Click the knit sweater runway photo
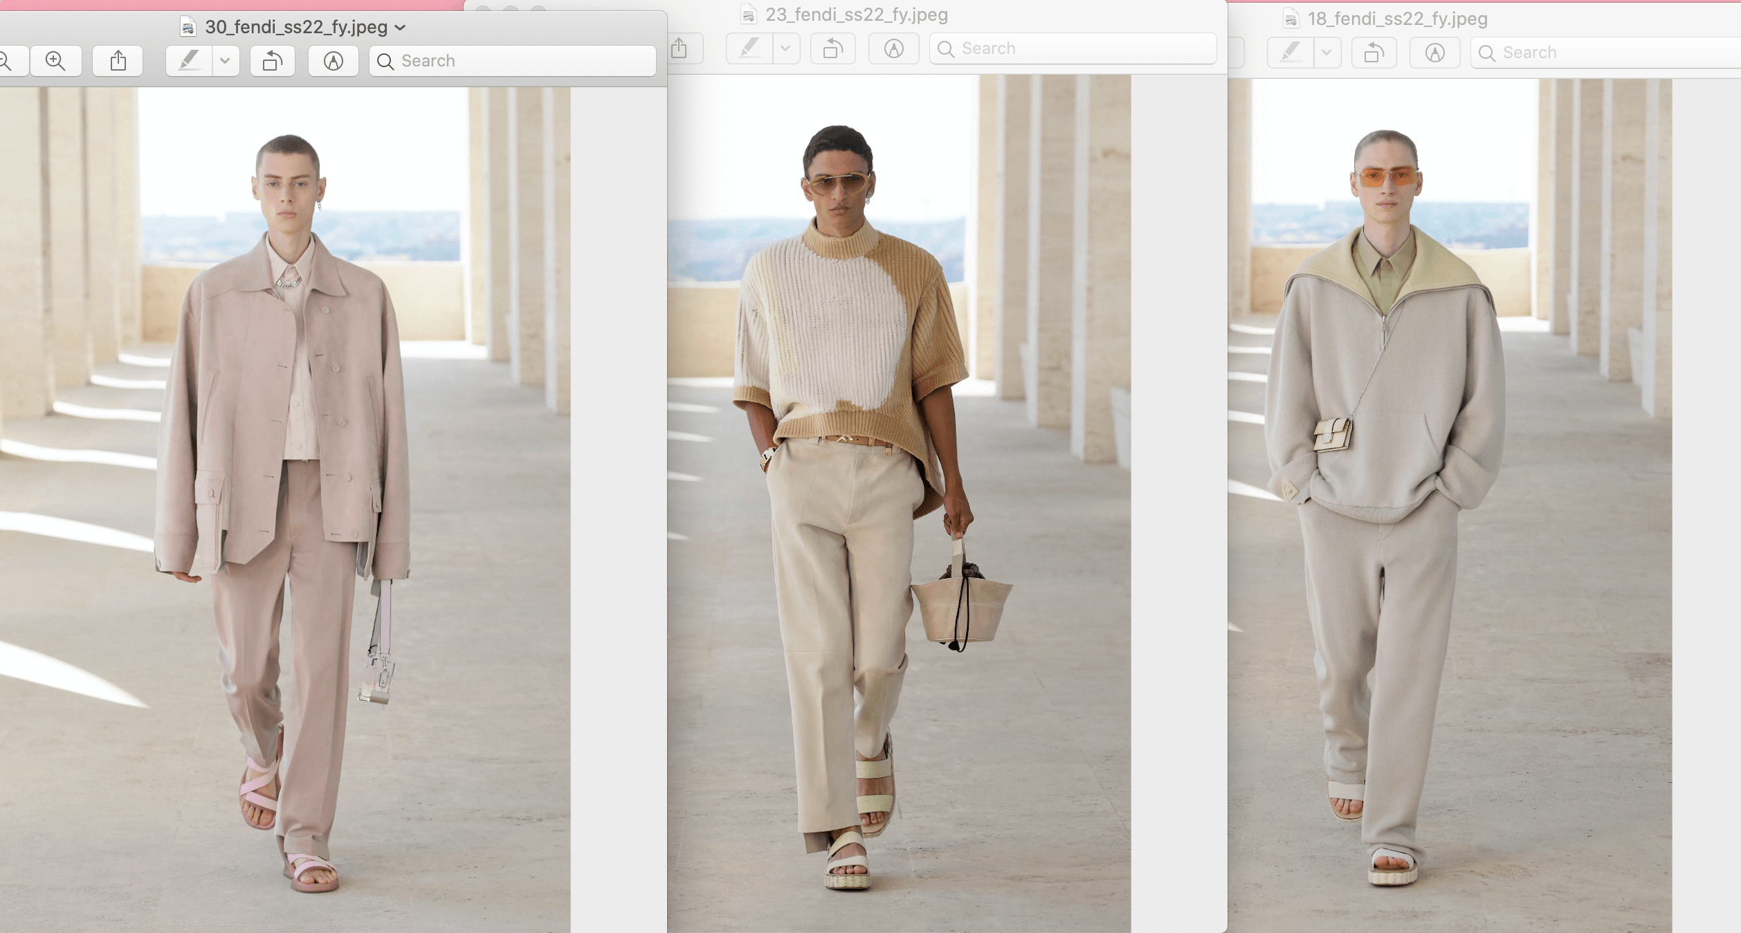 [x=899, y=503]
